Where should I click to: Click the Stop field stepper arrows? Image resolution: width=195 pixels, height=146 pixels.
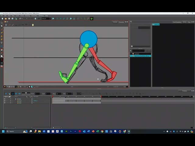click(x=62, y=94)
